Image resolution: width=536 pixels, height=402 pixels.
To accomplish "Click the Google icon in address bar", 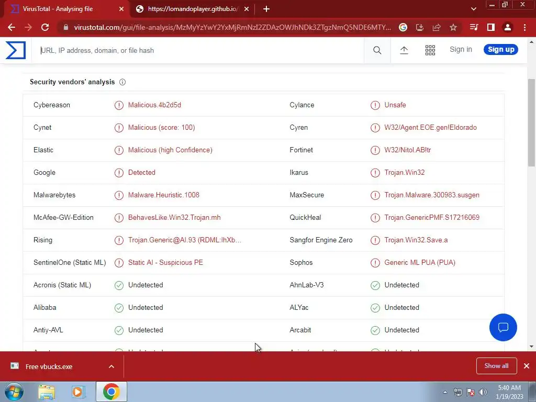I will point(403,27).
